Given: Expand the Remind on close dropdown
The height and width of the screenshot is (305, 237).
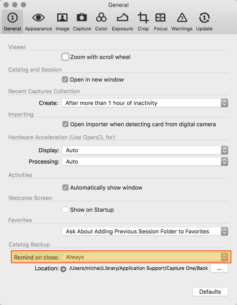Looking at the screenshot, I should pyautogui.click(x=145, y=257).
